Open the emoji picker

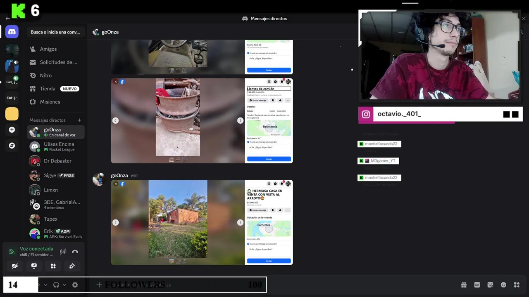503,285
